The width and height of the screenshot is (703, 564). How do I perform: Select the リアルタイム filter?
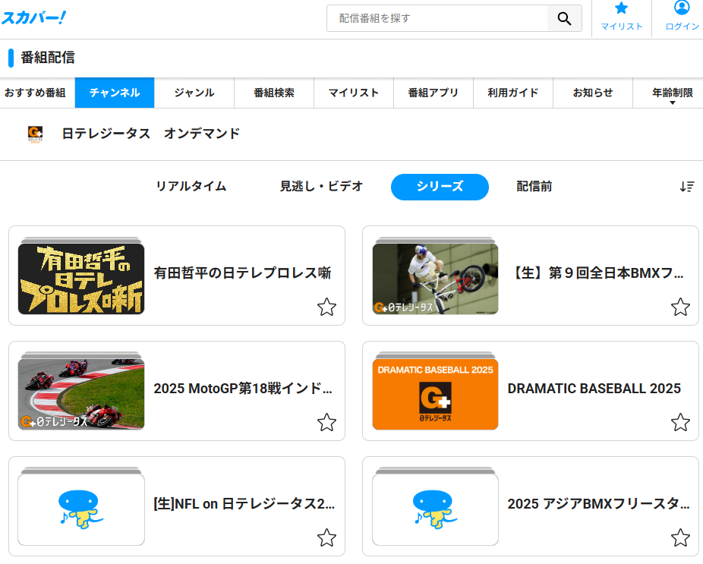(x=191, y=187)
